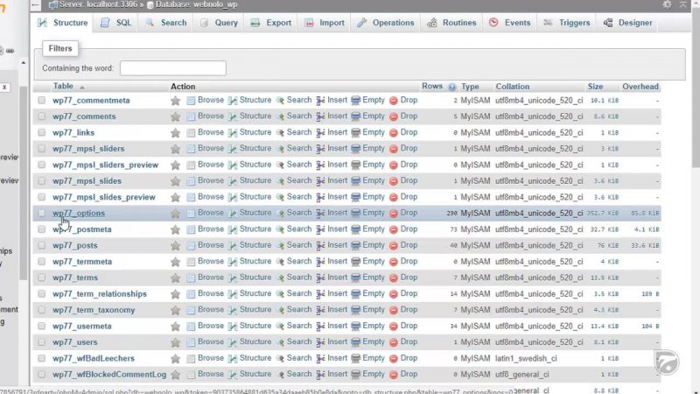
Task: Sort by the Table column header arrow
Action: [81, 87]
